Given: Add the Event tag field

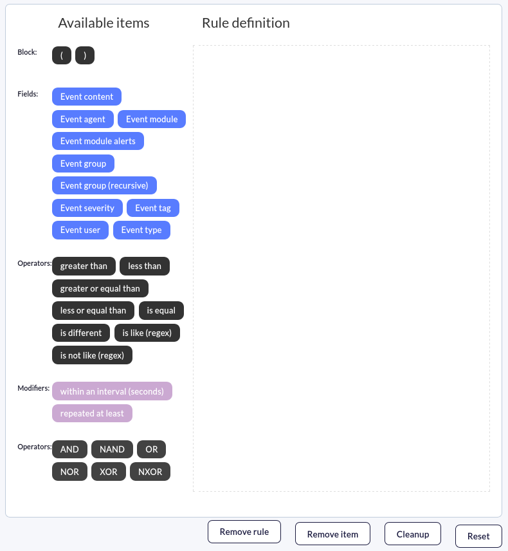Looking at the screenshot, I should (153, 208).
